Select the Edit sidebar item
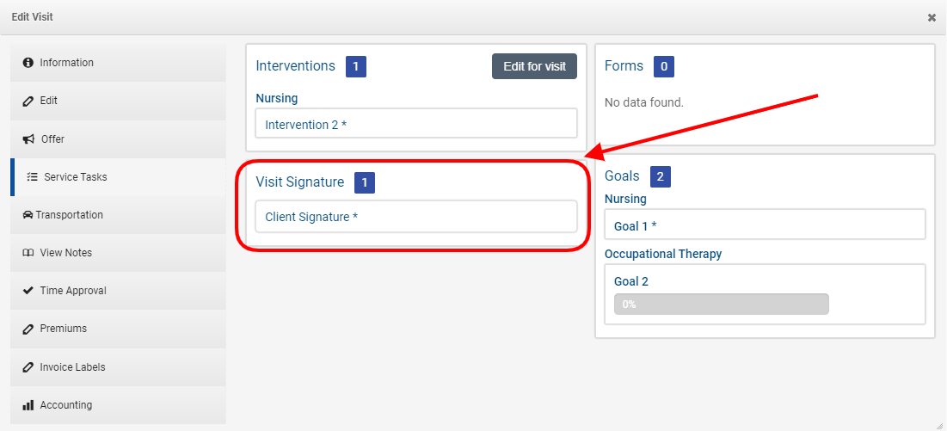 point(118,101)
